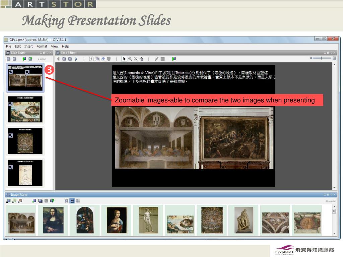Select third slide Last Judgment thumbnail

pyautogui.click(x=25, y=141)
